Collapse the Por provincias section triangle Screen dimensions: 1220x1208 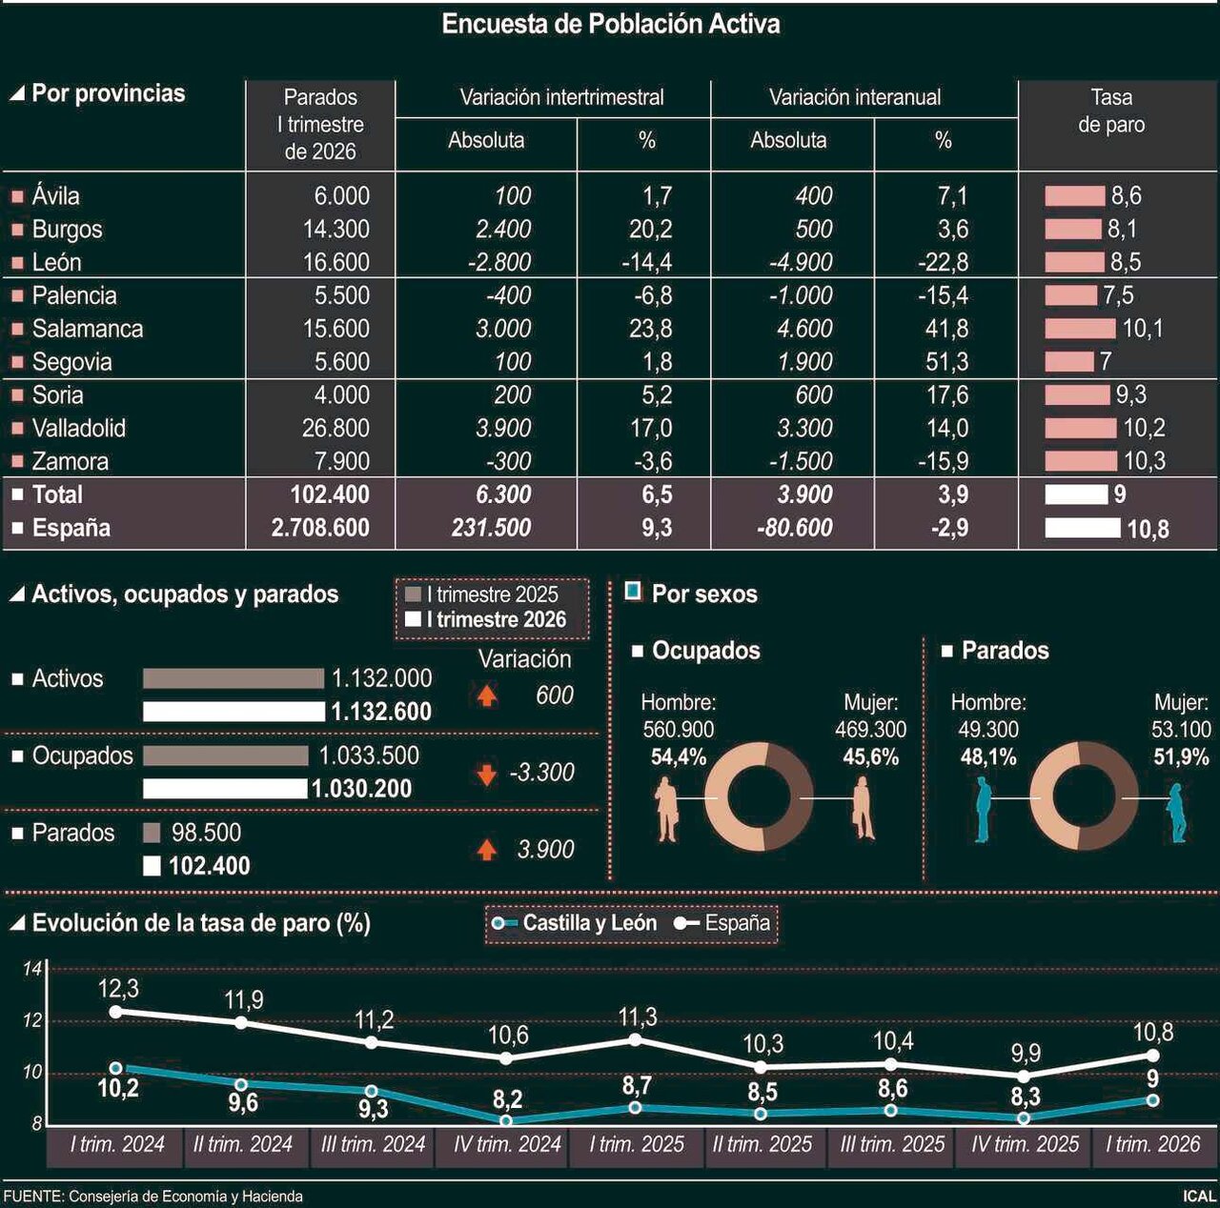16,93
